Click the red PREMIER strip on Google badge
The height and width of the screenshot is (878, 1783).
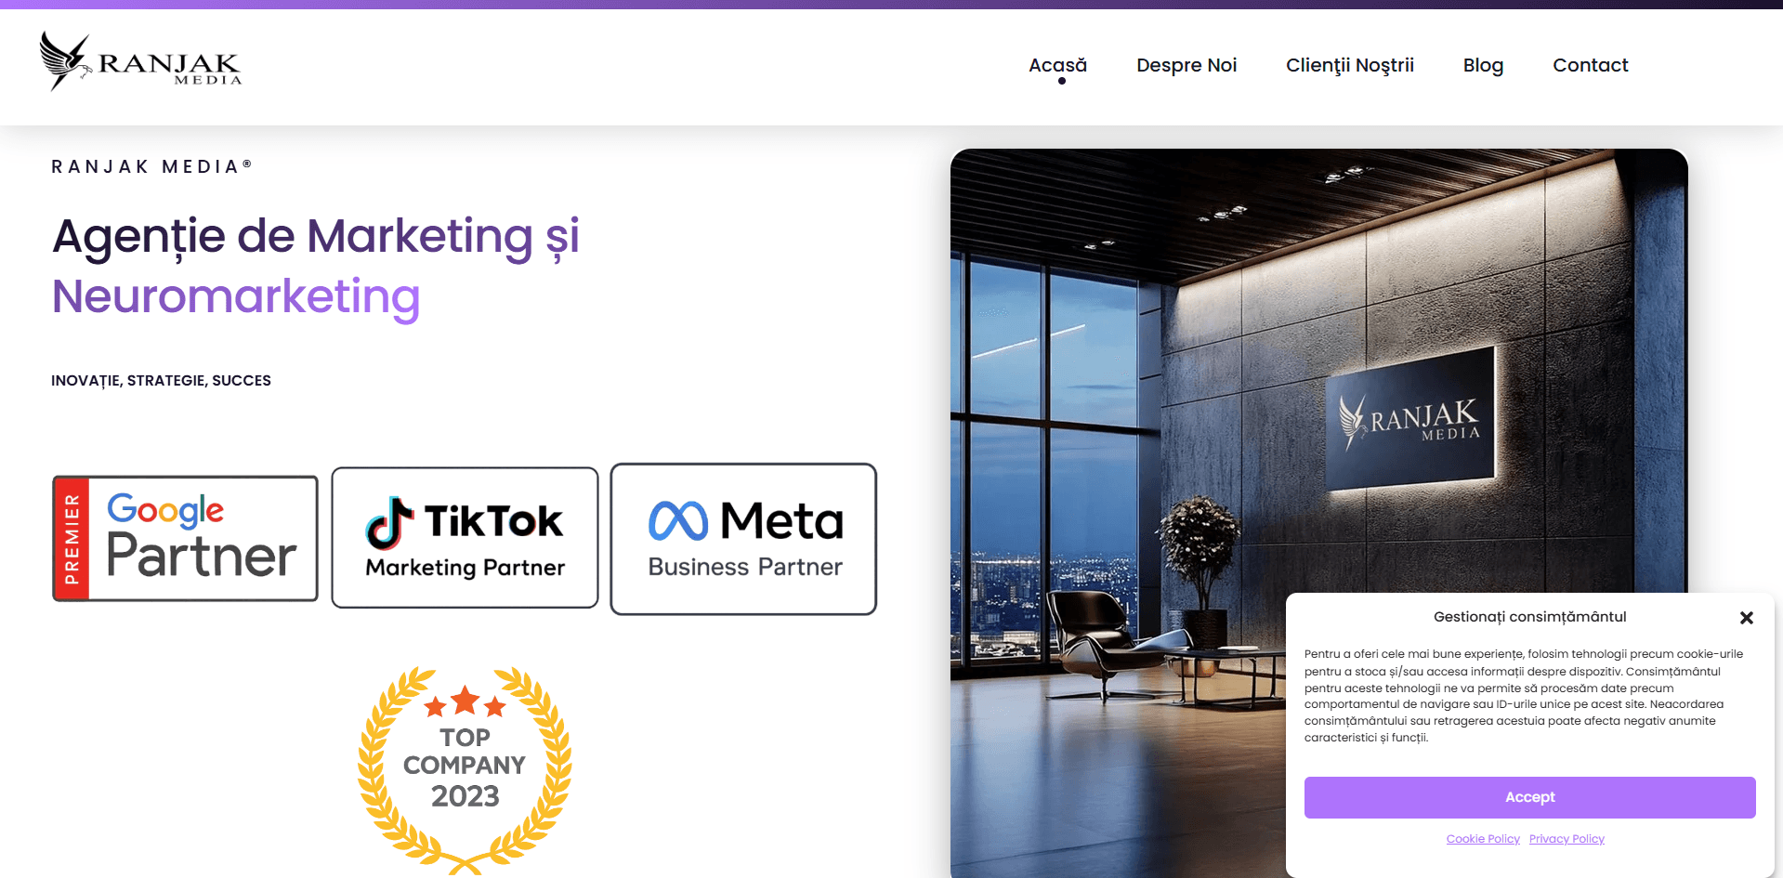coord(72,539)
